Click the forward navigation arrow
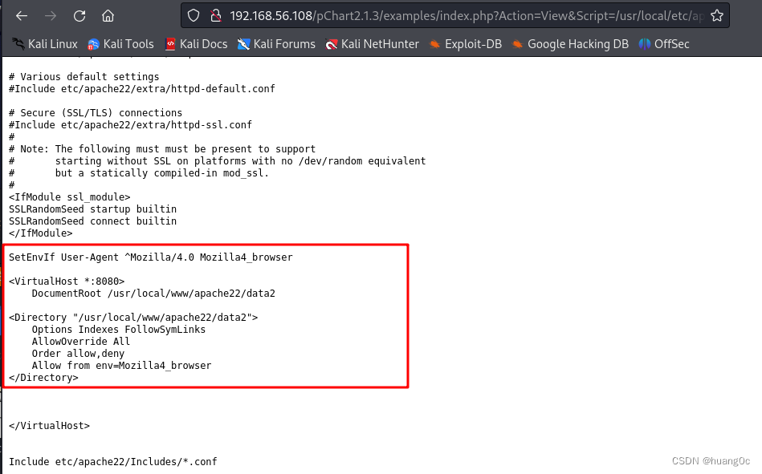This screenshot has width=762, height=474. [50, 16]
